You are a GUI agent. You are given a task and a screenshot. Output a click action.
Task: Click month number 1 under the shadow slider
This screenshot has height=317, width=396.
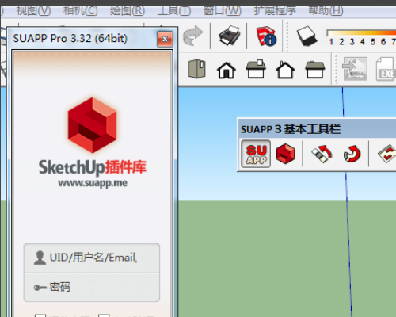pos(331,42)
